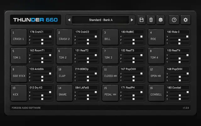Click the TOM 4 volume (V) slider
Image resolution: width=201 pixels, height=126 pixels.
pyautogui.click(x=179, y=55)
